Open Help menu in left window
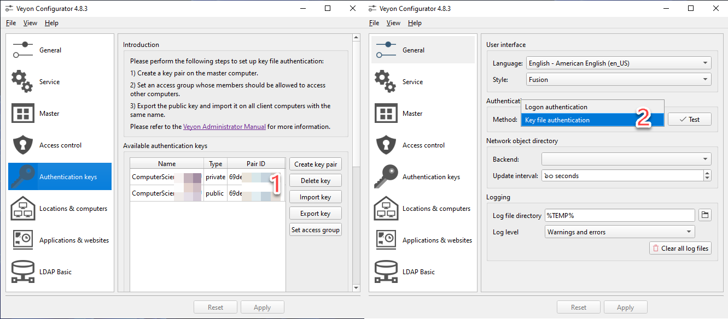This screenshot has height=319, width=728. tap(51, 23)
